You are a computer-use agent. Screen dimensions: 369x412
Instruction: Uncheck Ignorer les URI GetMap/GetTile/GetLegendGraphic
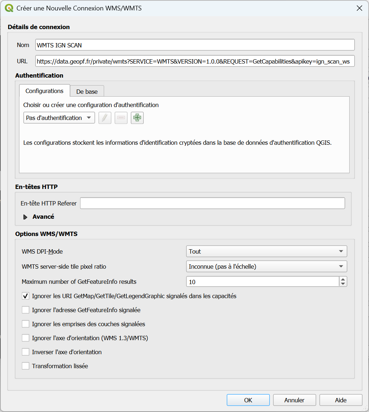pos(26,296)
